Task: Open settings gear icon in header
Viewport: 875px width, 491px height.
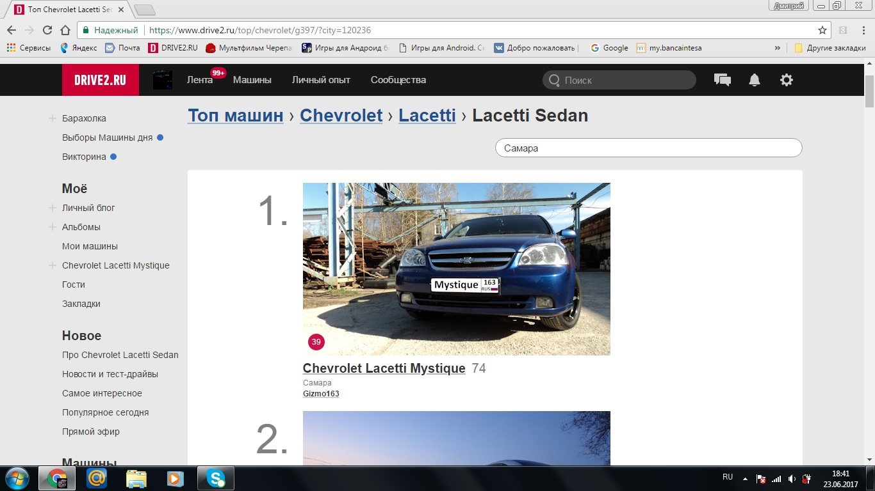Action: 787,80
